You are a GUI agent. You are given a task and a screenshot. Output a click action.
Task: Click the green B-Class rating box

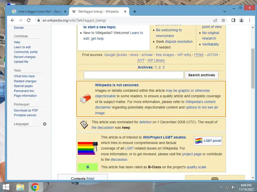(88, 167)
